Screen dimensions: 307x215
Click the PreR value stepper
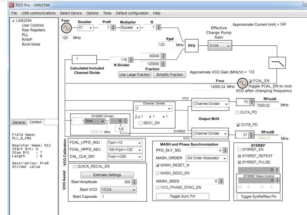click(113, 28)
